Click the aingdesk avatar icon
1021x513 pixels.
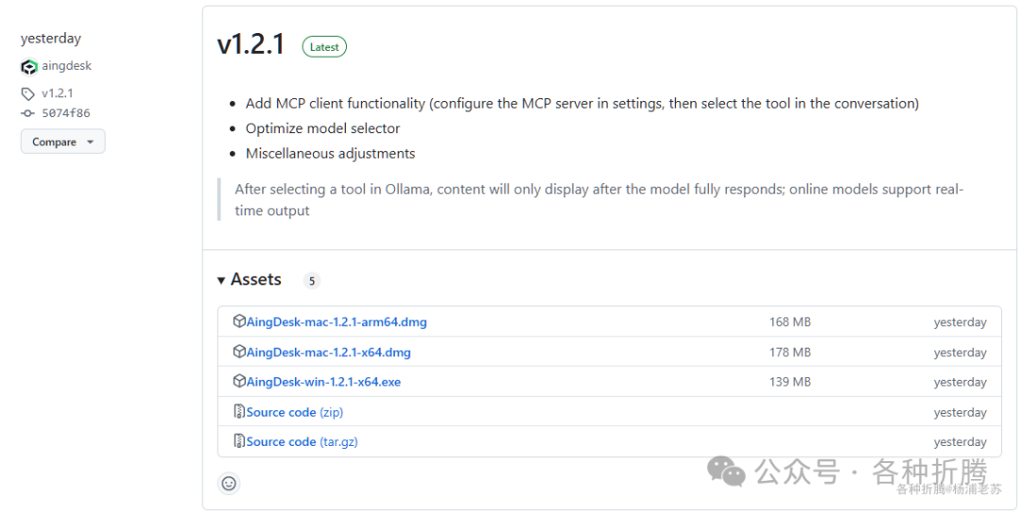[x=29, y=67]
